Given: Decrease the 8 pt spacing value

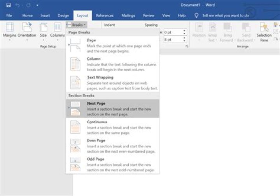Looking at the screenshot, I should (184, 41).
